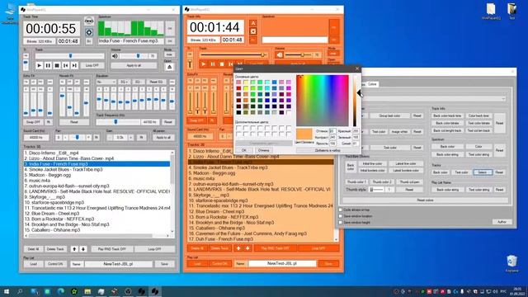Click Добавить в набор in color dialog

point(328,150)
